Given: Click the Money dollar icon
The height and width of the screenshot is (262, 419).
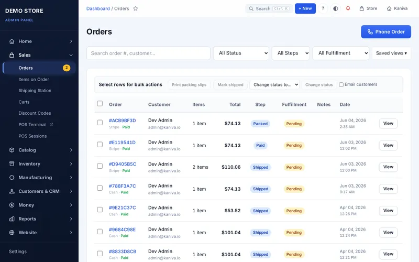Looking at the screenshot, I should click(x=12, y=205).
